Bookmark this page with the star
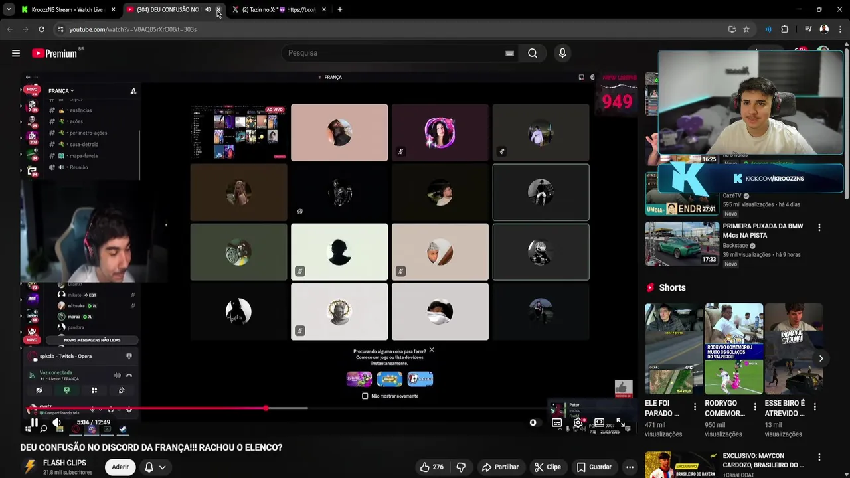850x478 pixels. pos(746,29)
